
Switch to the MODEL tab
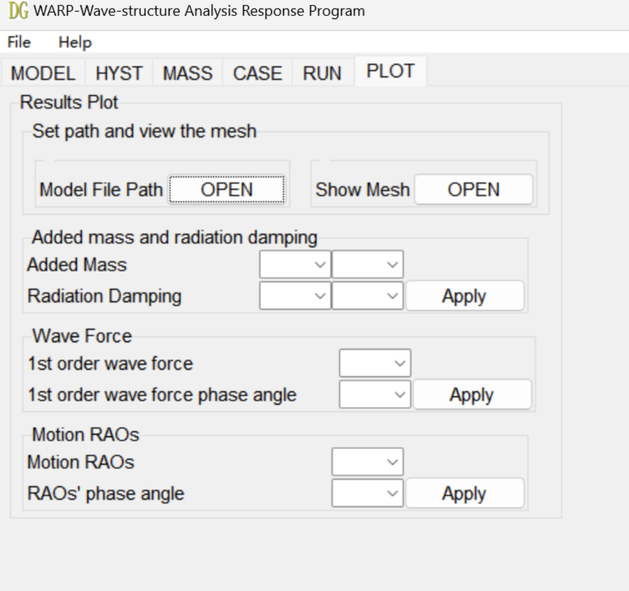pos(45,74)
